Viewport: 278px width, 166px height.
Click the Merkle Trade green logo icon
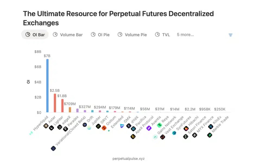210,135
